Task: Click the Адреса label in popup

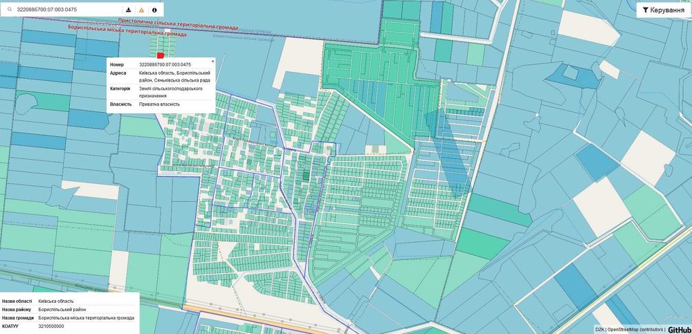Action: pos(118,73)
